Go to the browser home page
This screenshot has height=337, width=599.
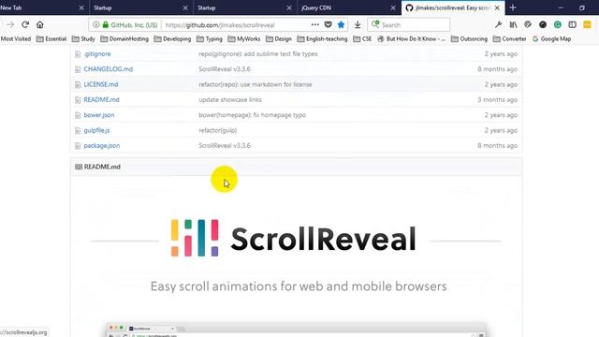tap(39, 25)
